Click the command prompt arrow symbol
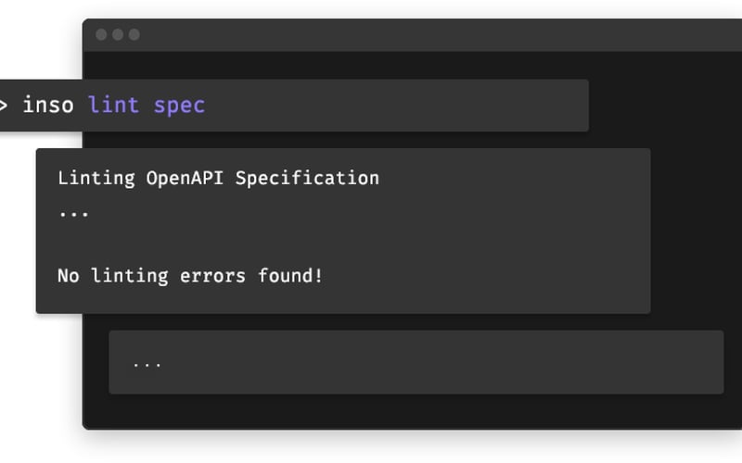Viewport: 742px width, 463px height. [4, 106]
